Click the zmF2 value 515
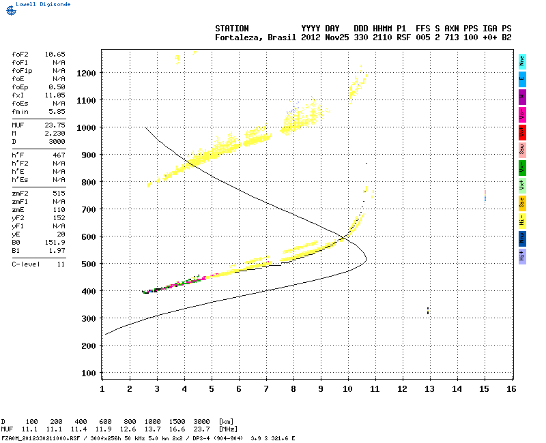Screen dimensions: 546x443 click(x=59, y=194)
